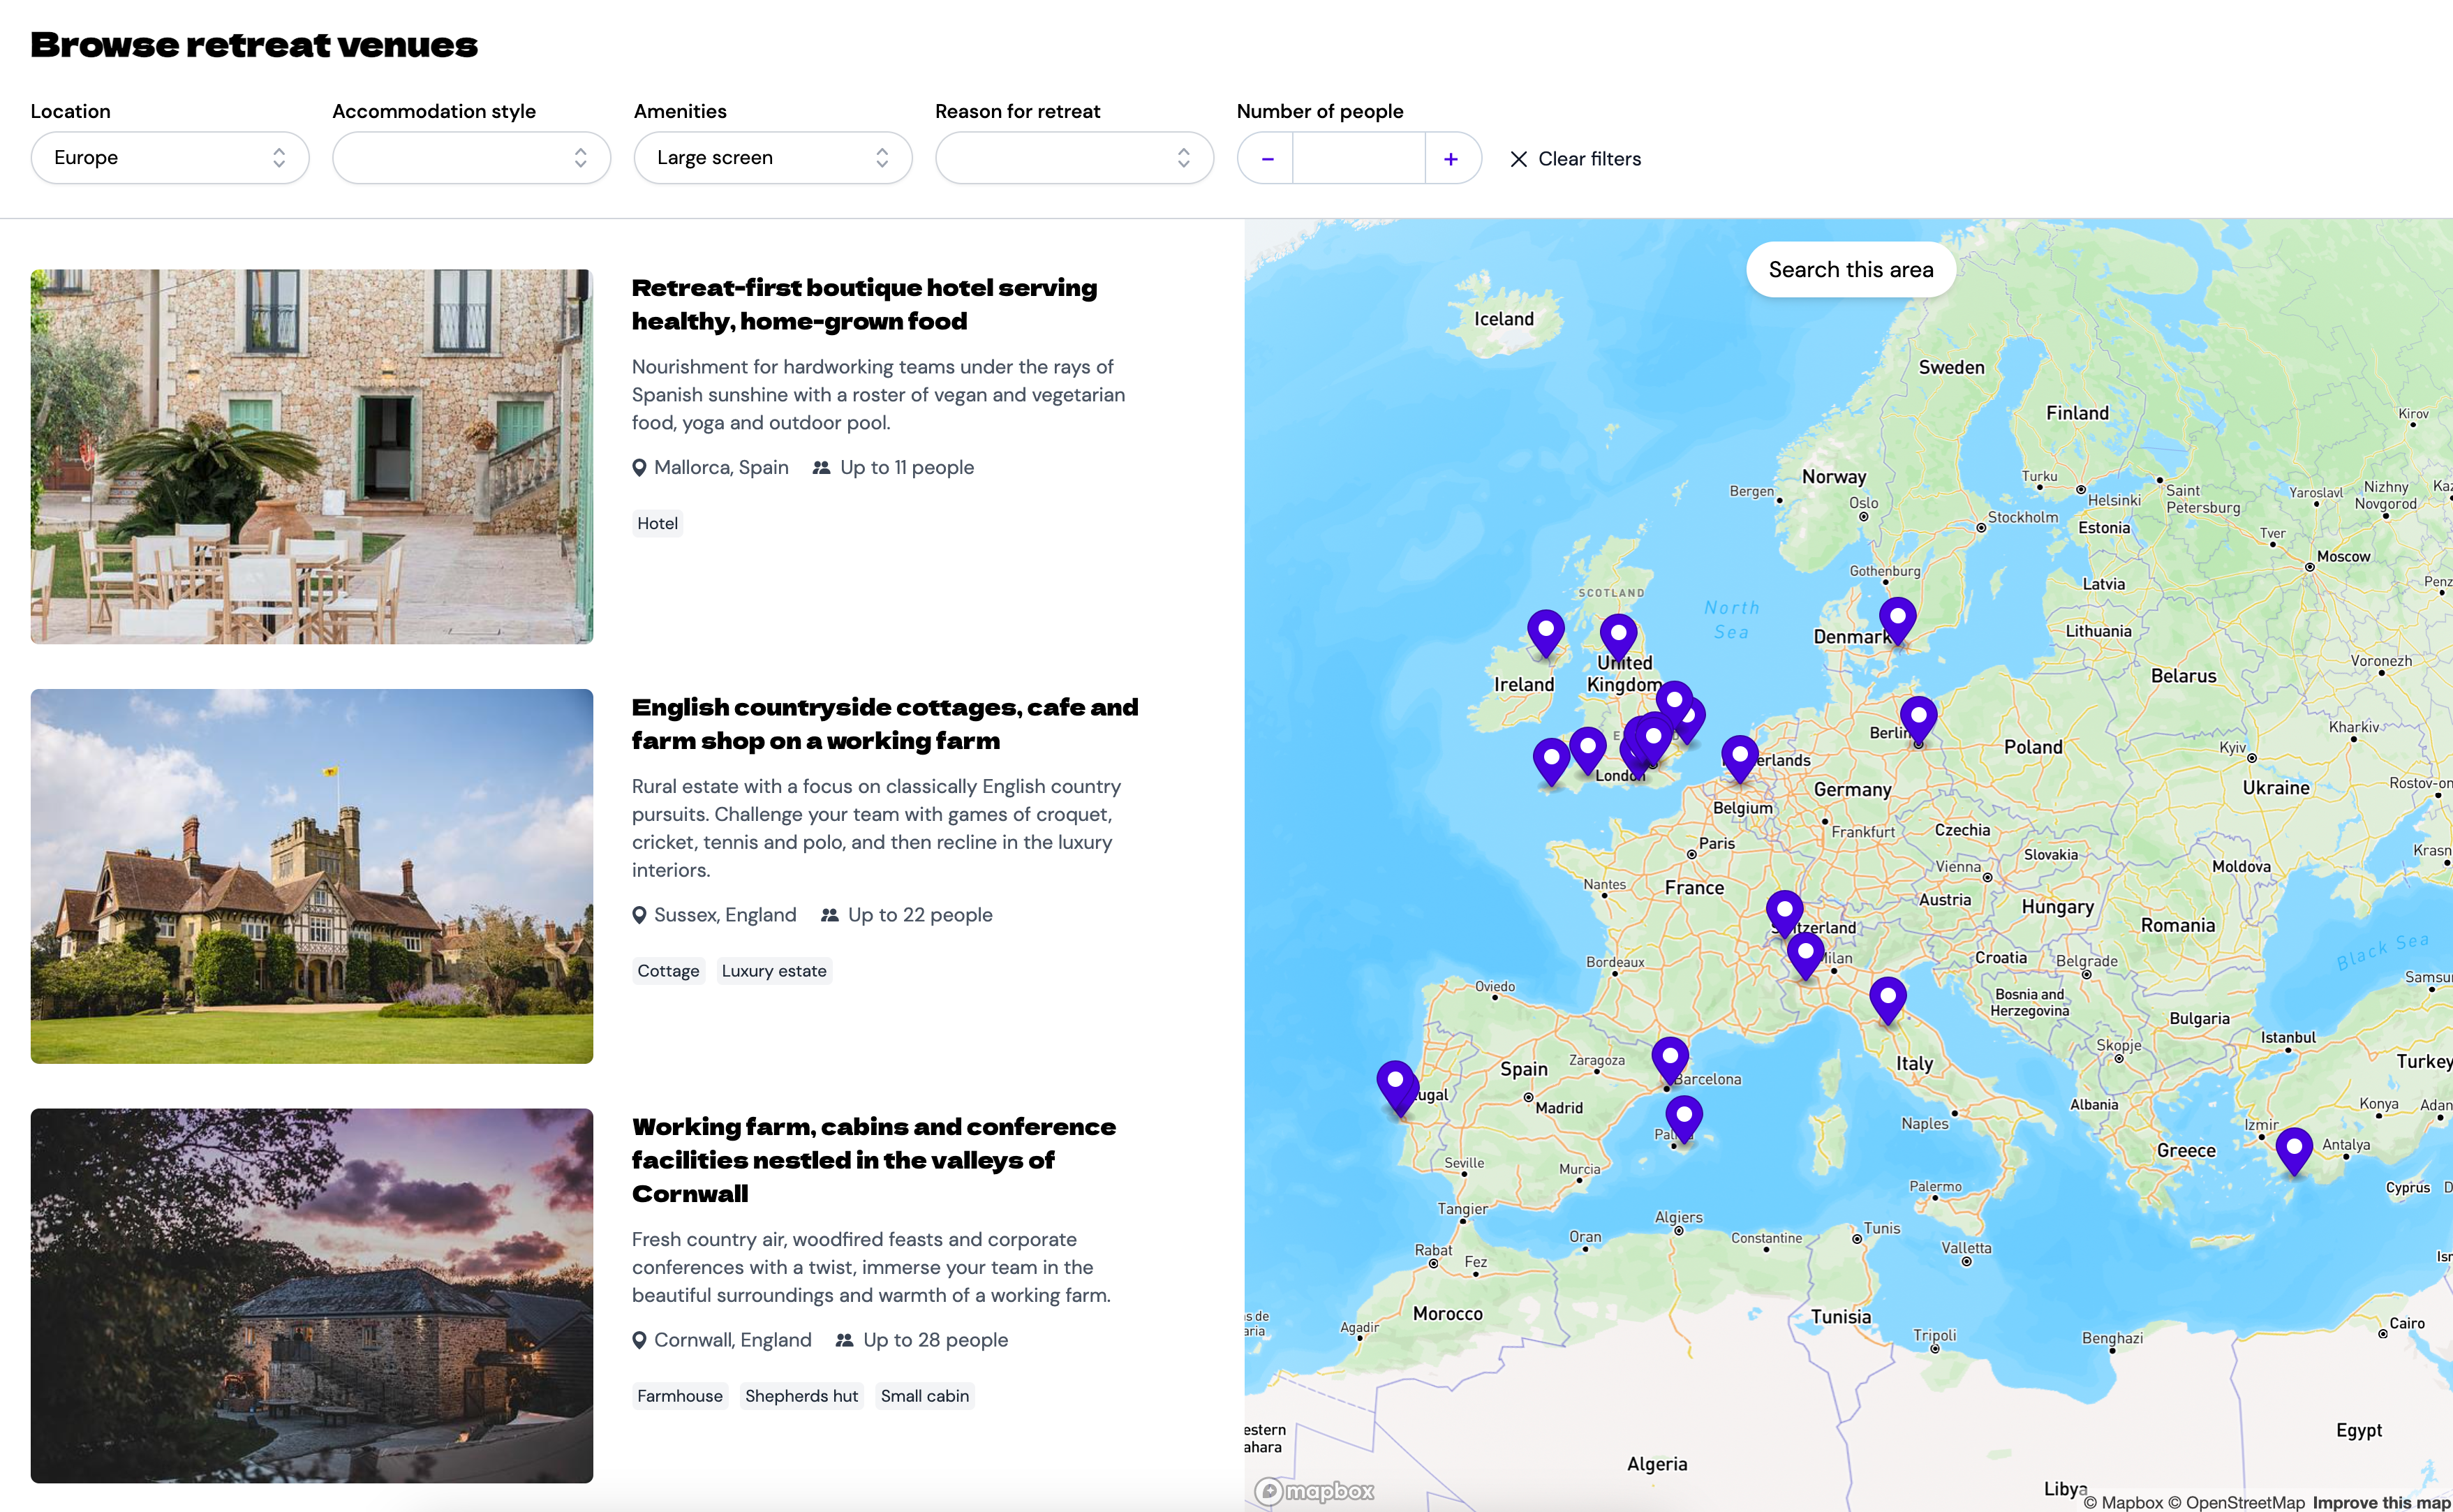Click the map pin over Iceland-side Ireland
Image resolution: width=2453 pixels, height=1512 pixels.
(x=1545, y=632)
